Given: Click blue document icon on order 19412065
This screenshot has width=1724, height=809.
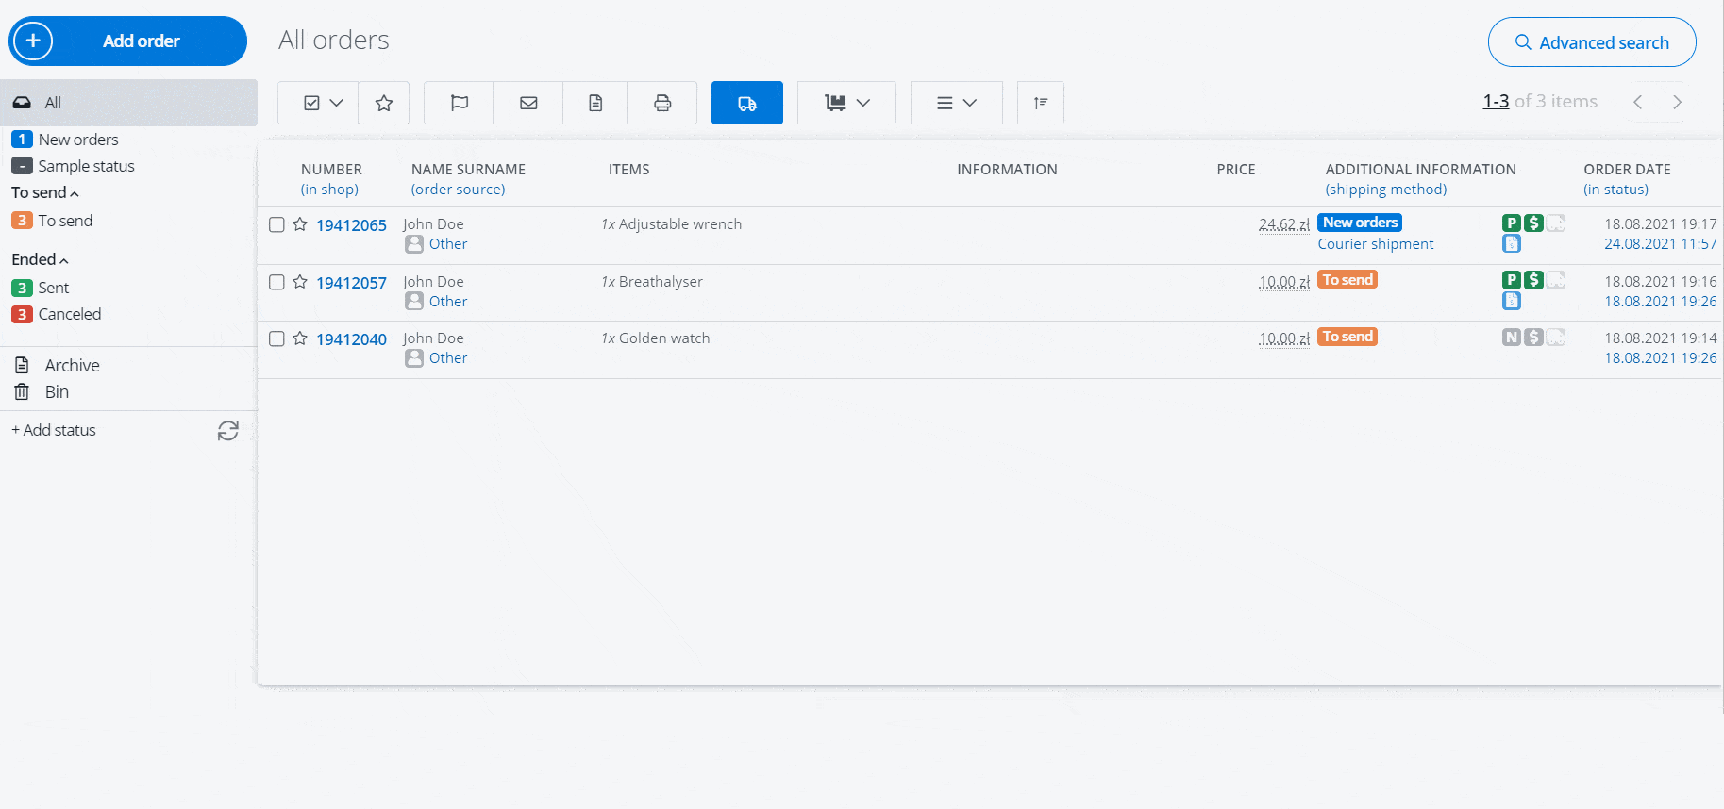Looking at the screenshot, I should (1512, 243).
